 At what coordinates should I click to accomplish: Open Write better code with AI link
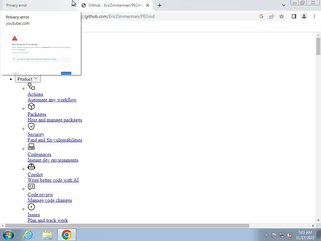tap(53, 180)
